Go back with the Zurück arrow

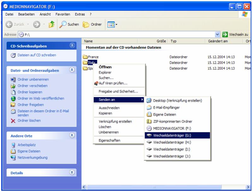coord(9,24)
